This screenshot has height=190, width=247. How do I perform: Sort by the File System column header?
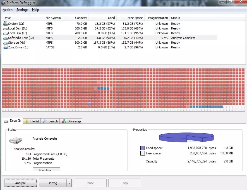click(55, 18)
